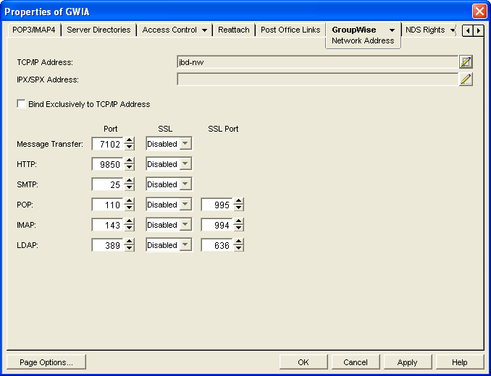Expand the Access Control tab dropdown arrow
Screen dimensions: 491x376
204,30
